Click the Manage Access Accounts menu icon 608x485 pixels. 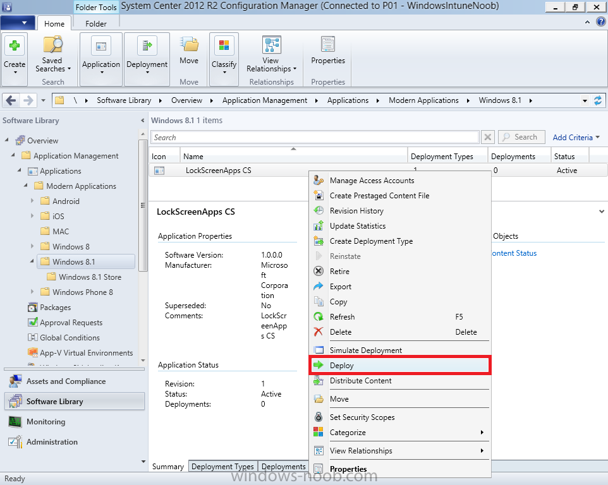(x=319, y=180)
